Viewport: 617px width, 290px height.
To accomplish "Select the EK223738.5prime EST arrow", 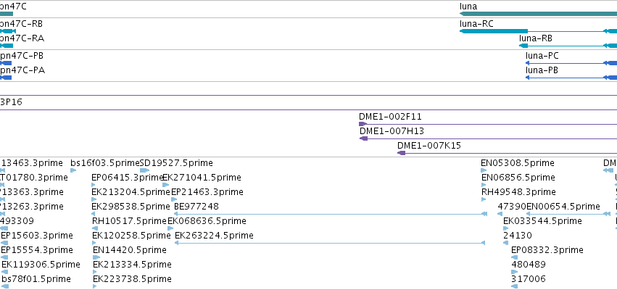I will click(x=95, y=286).
